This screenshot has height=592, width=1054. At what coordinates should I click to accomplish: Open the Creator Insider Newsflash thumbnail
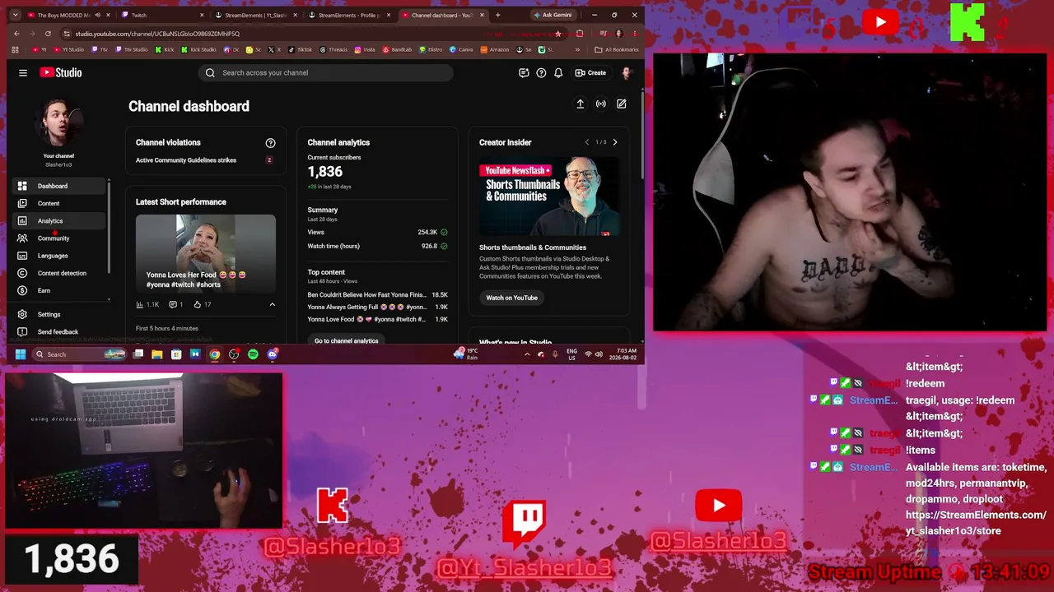pyautogui.click(x=549, y=197)
